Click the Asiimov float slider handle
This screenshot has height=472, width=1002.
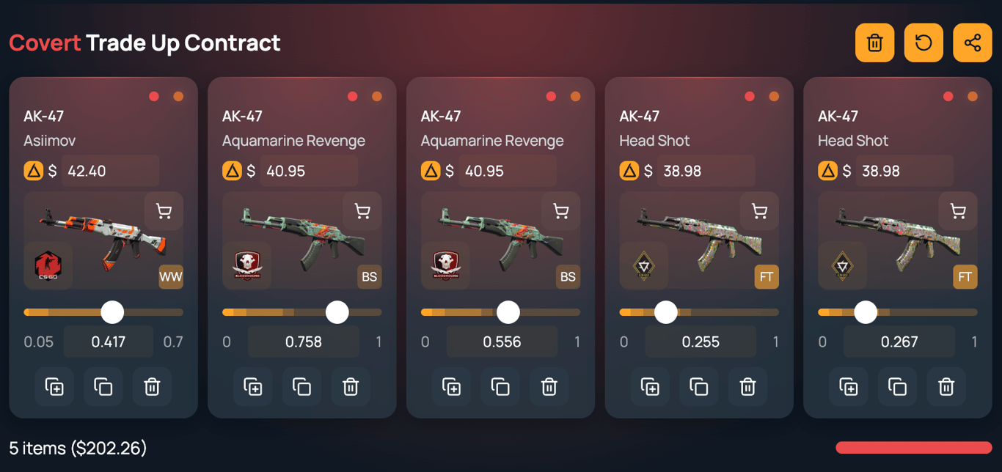point(112,312)
